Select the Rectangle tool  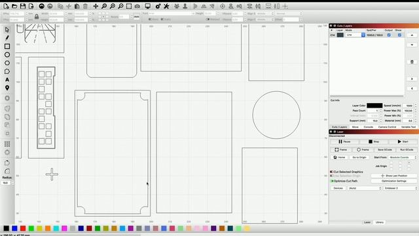coord(7,47)
